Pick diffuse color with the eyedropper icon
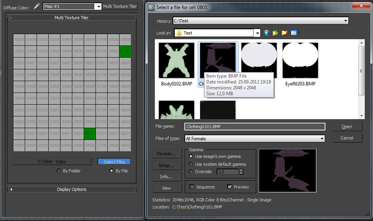The height and width of the screenshot is (221, 373). click(36, 7)
